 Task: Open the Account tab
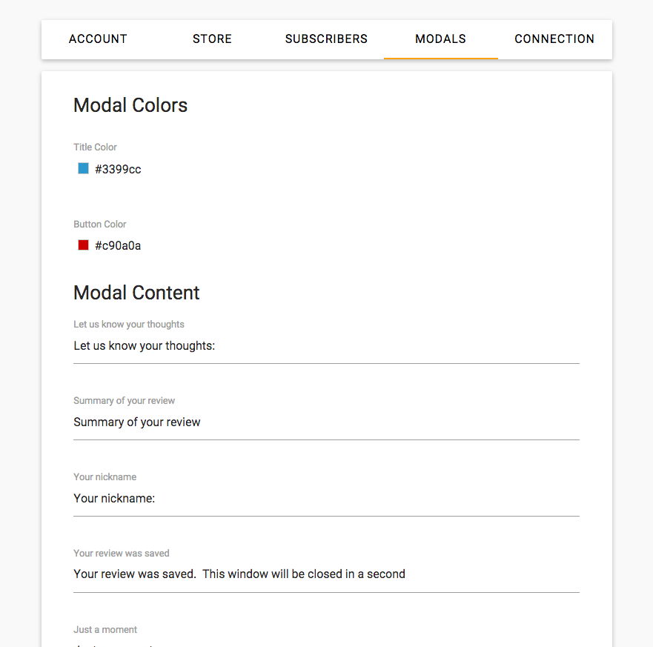(x=98, y=39)
